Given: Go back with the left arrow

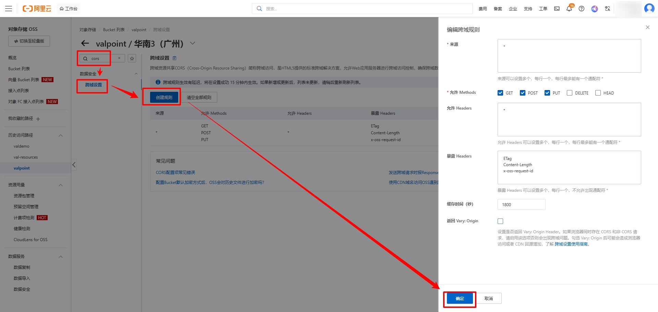Looking at the screenshot, I should click(x=85, y=43).
